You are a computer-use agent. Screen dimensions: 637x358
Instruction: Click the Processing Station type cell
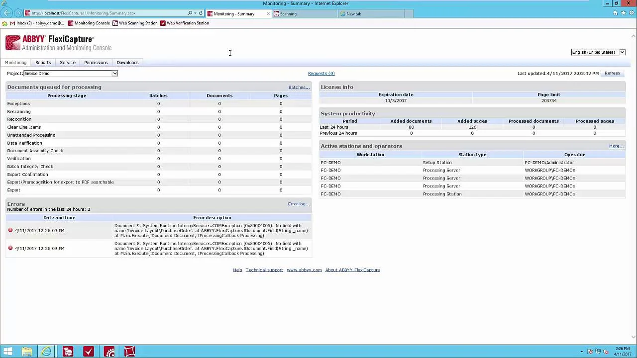[442, 194]
